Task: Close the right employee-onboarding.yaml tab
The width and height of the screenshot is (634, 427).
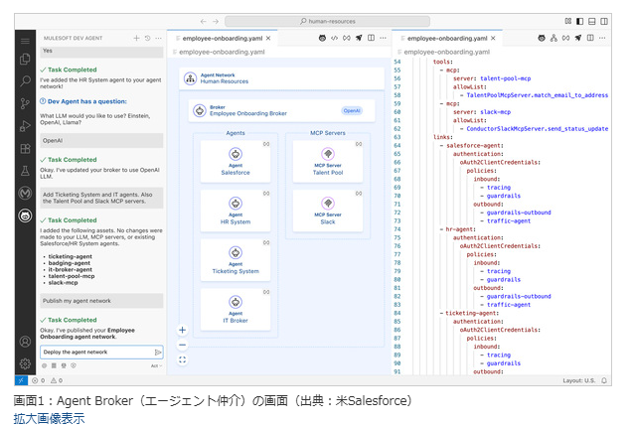Action: coord(493,39)
